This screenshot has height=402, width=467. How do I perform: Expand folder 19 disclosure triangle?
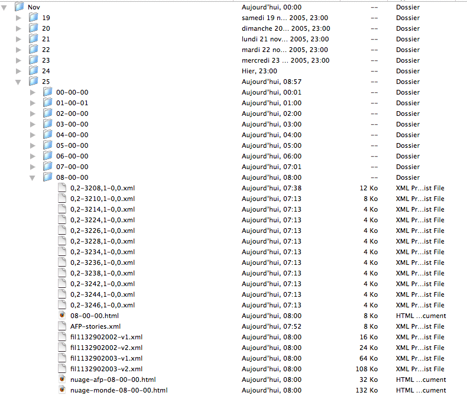(x=18, y=18)
